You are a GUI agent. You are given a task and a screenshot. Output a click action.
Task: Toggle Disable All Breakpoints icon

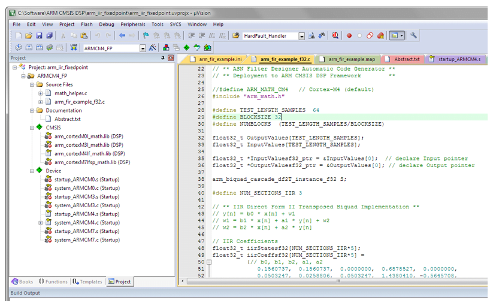[370, 36]
